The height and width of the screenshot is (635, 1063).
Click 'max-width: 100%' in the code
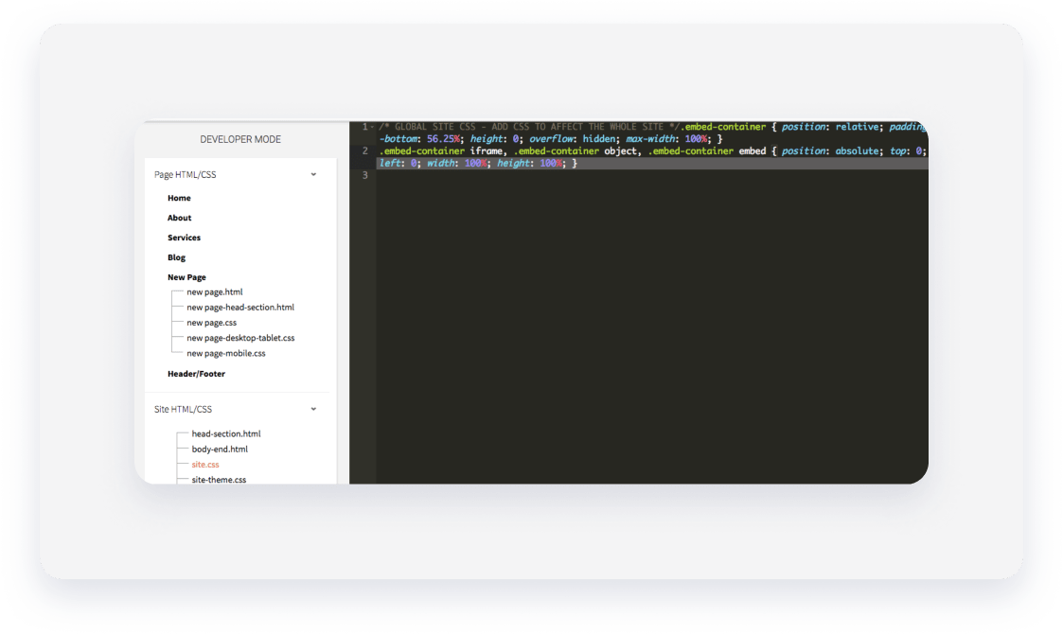(667, 139)
